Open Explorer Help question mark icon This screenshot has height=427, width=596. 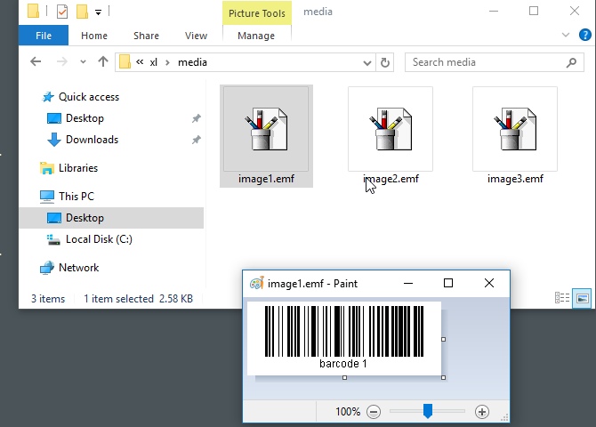point(585,35)
